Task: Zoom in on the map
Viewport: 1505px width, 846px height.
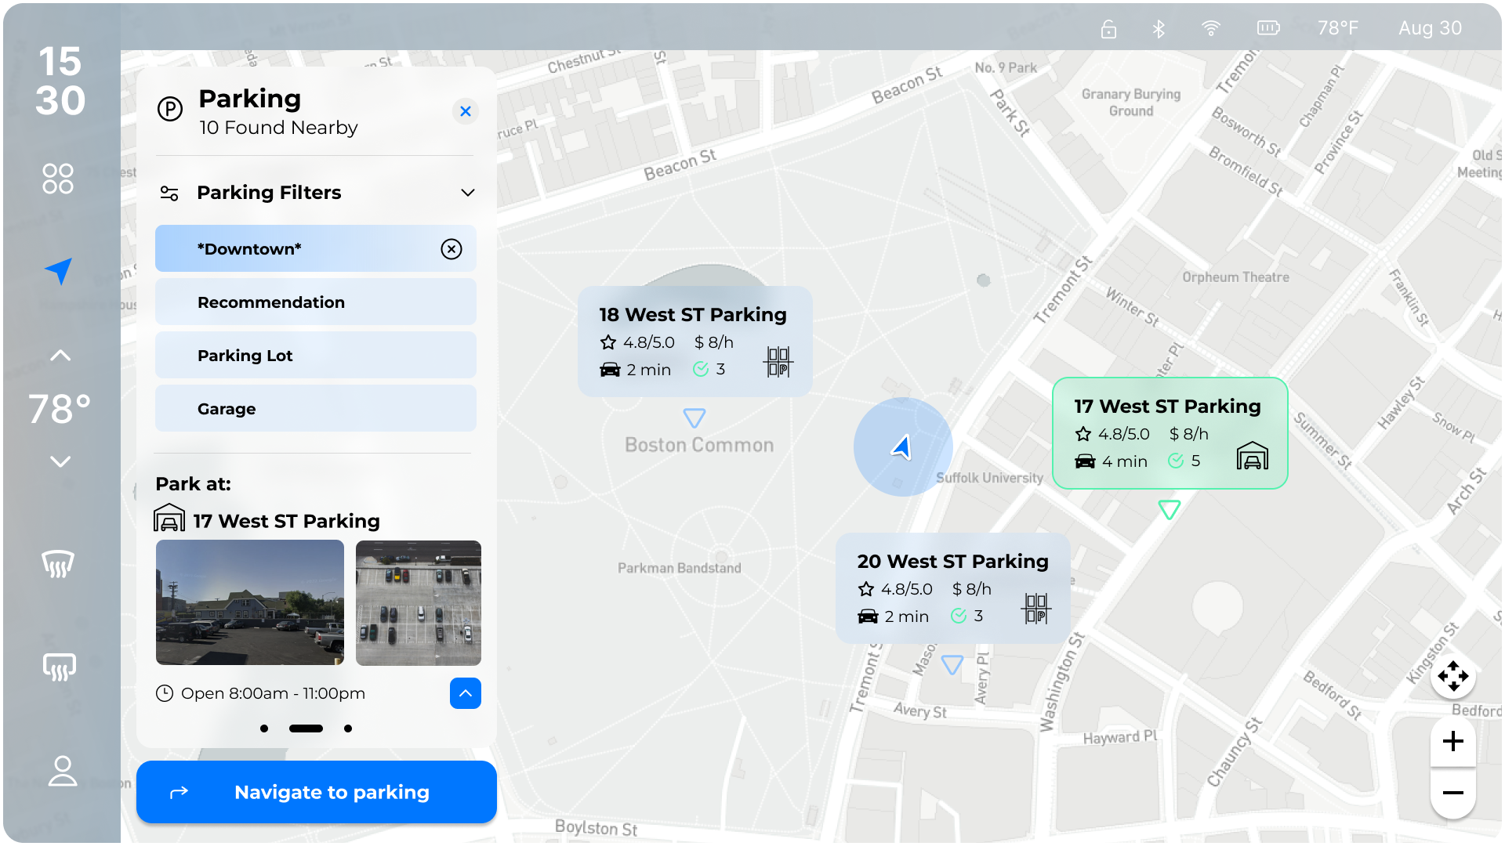Action: pyautogui.click(x=1452, y=741)
